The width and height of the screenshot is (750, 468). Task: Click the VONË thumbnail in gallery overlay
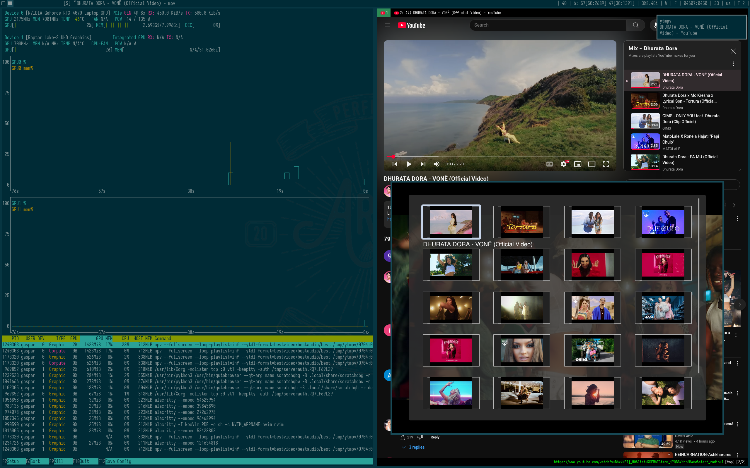pos(451,222)
